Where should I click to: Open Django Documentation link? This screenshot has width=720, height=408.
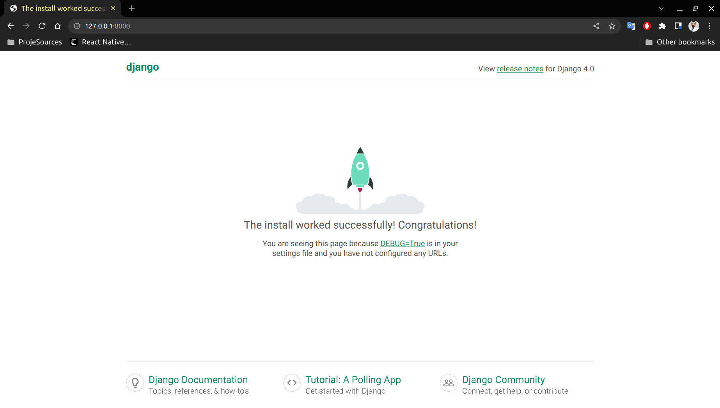198,380
